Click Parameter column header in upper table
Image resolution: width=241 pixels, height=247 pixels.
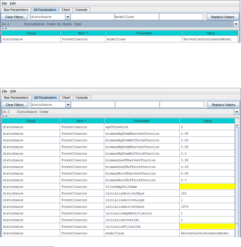tap(144, 33)
